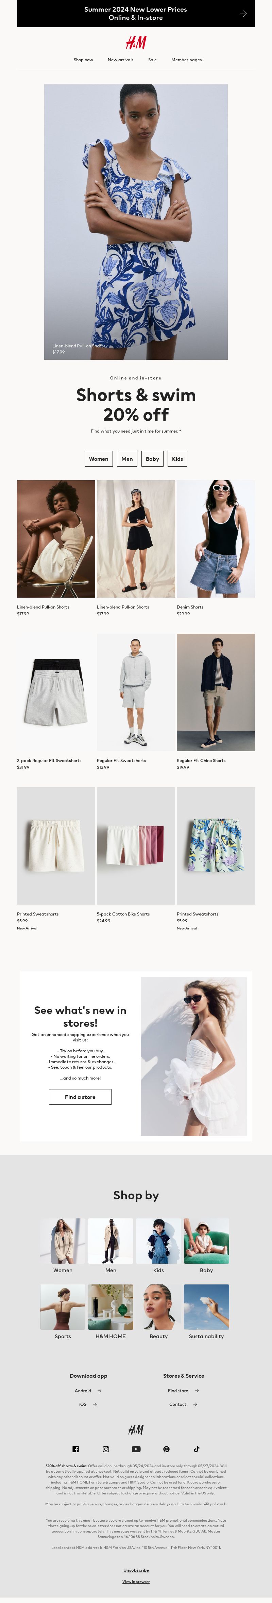Open H&M YouTube icon
The width and height of the screenshot is (272, 1603).
point(136,1449)
